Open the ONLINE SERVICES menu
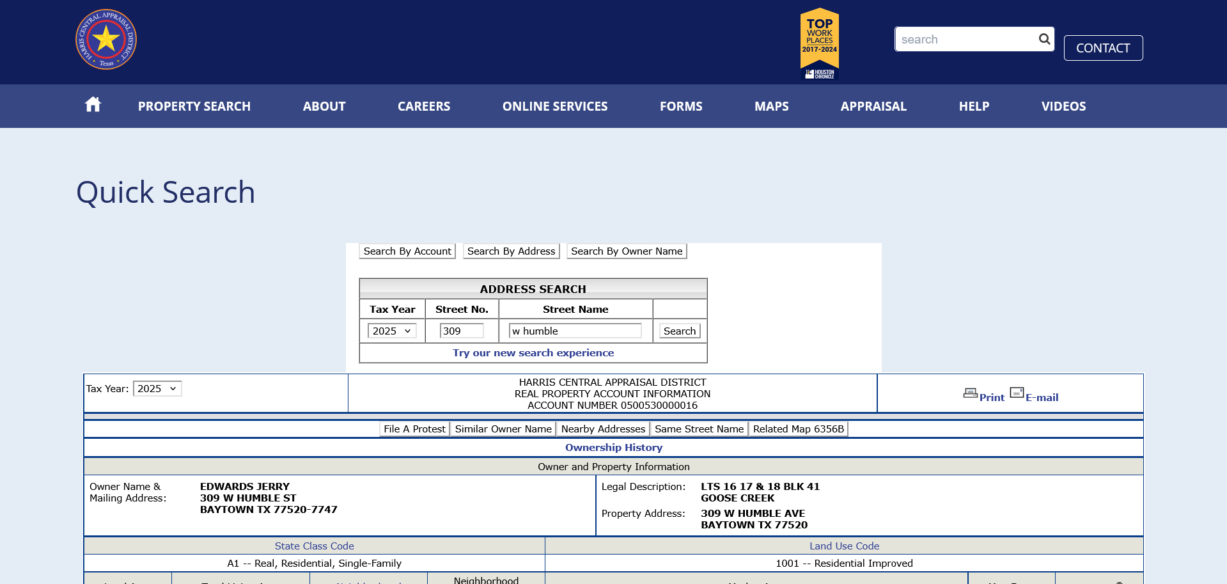 click(x=555, y=106)
